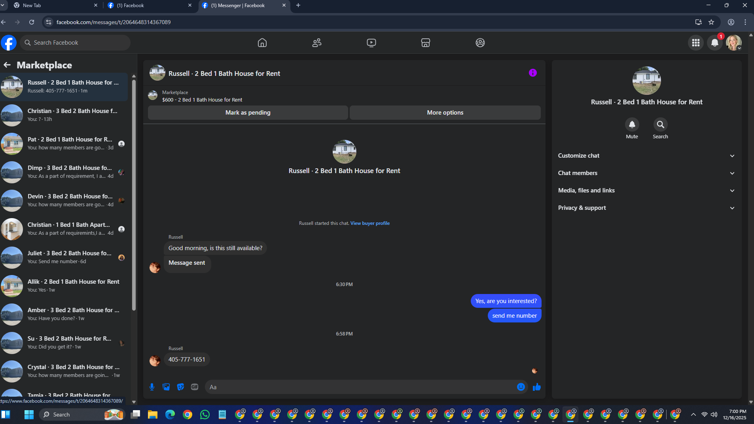Open File Explorer from the taskbar
Viewport: 754px width, 424px height.
click(x=153, y=415)
